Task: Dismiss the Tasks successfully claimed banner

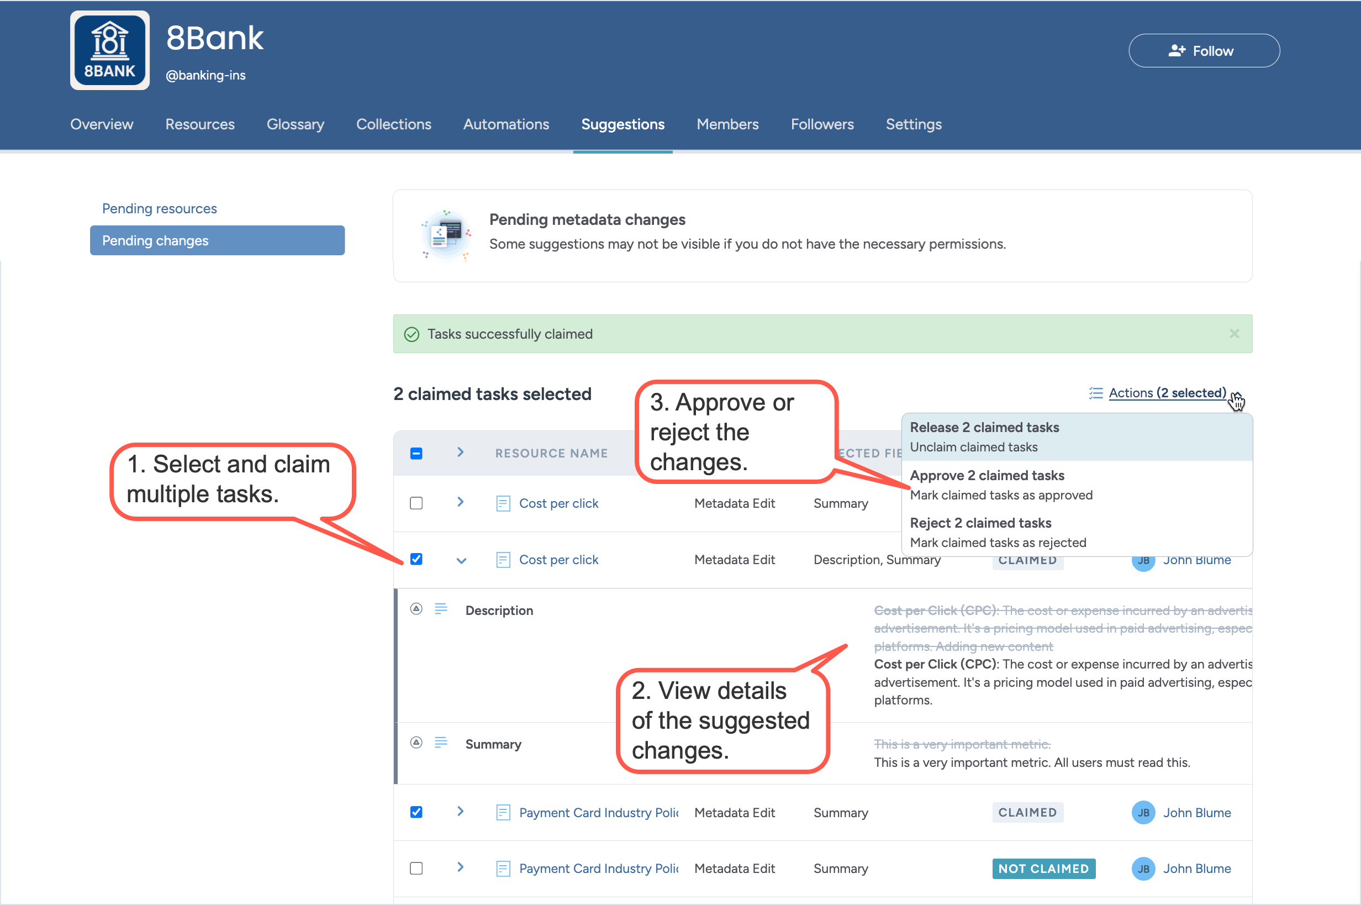Action: click(1233, 334)
